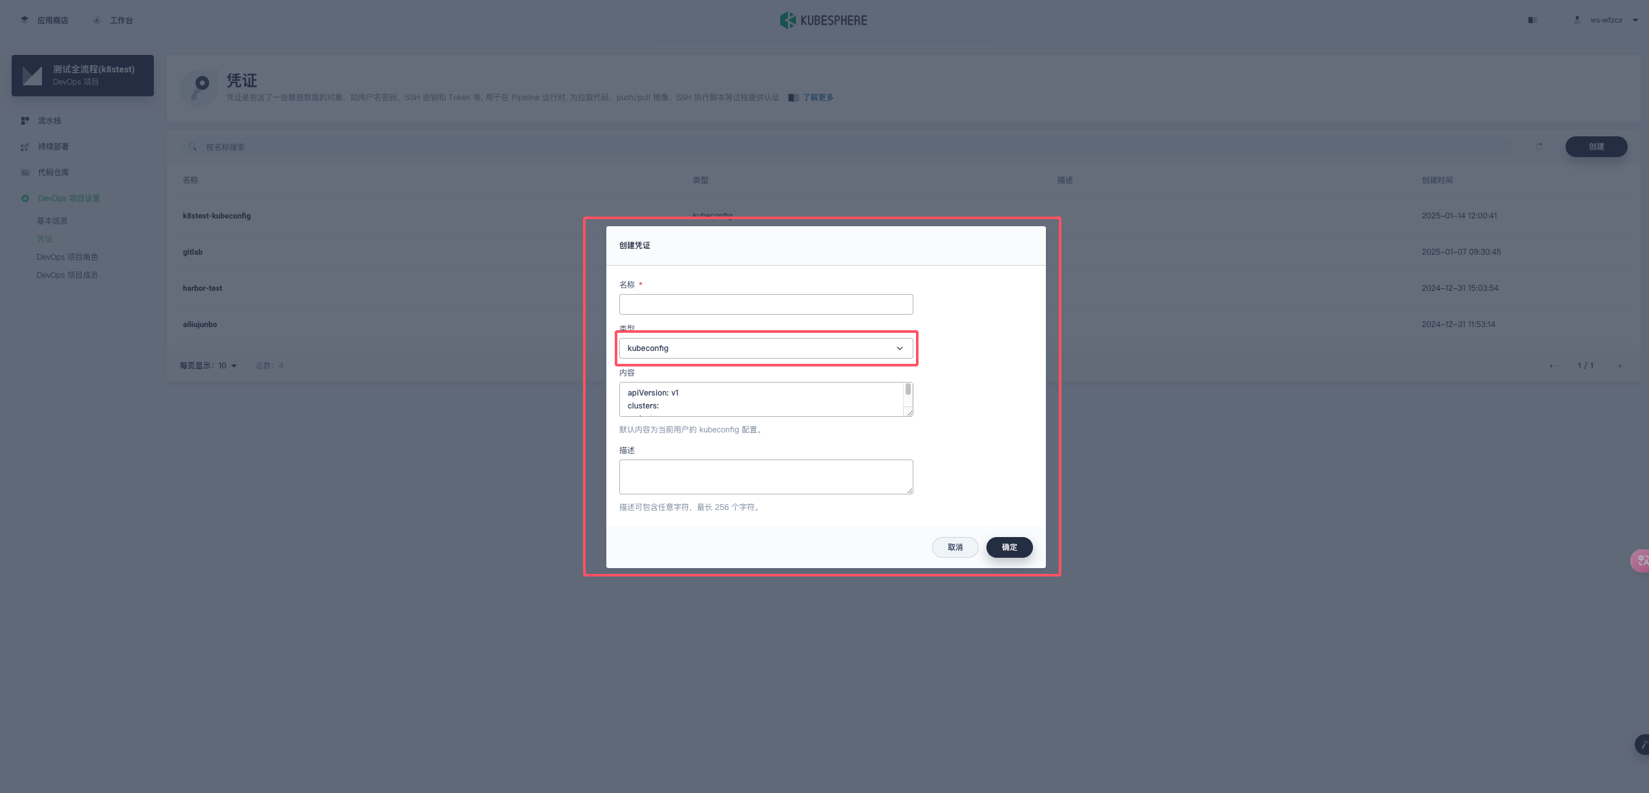
Task: Click the 名称 input field in dialog
Action: point(766,304)
